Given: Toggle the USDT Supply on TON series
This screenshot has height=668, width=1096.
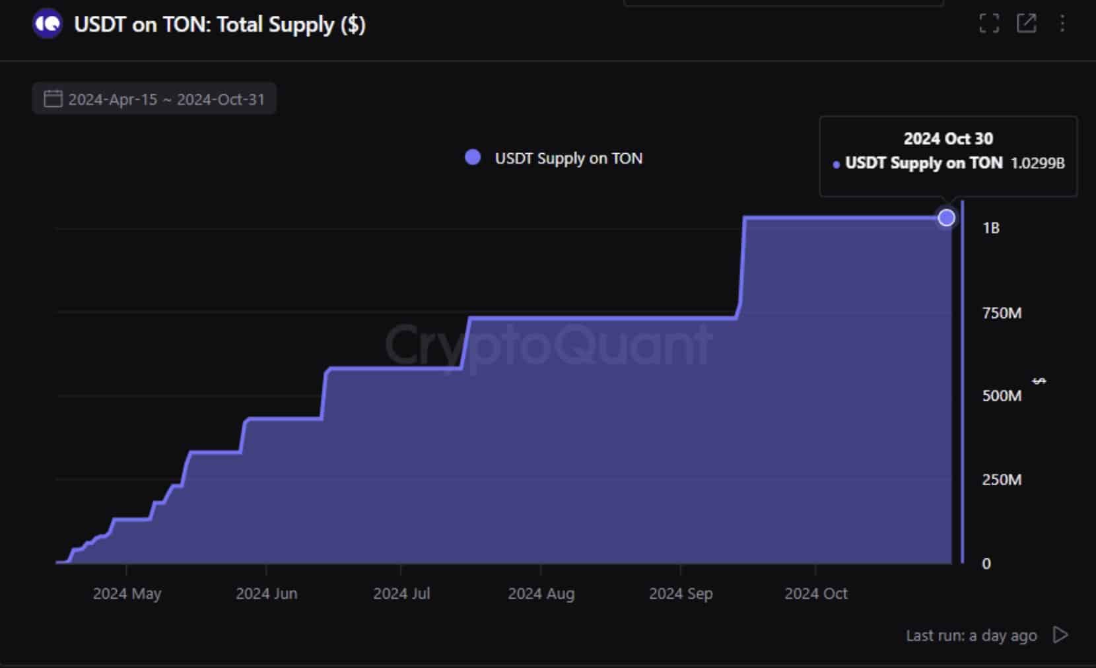Looking at the screenshot, I should point(568,158).
